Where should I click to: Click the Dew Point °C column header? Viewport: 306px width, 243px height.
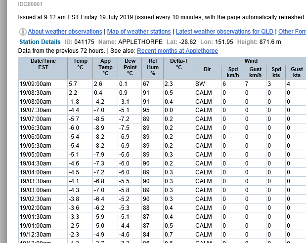pos(130,68)
